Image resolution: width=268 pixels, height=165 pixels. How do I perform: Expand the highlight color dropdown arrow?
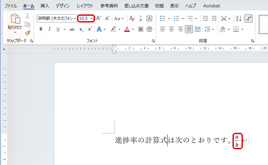coord(119,29)
